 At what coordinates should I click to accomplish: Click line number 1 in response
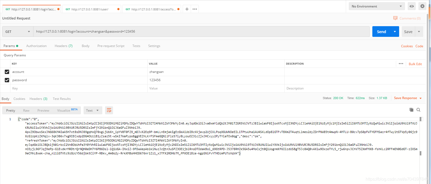pyautogui.click(x=10, y=119)
